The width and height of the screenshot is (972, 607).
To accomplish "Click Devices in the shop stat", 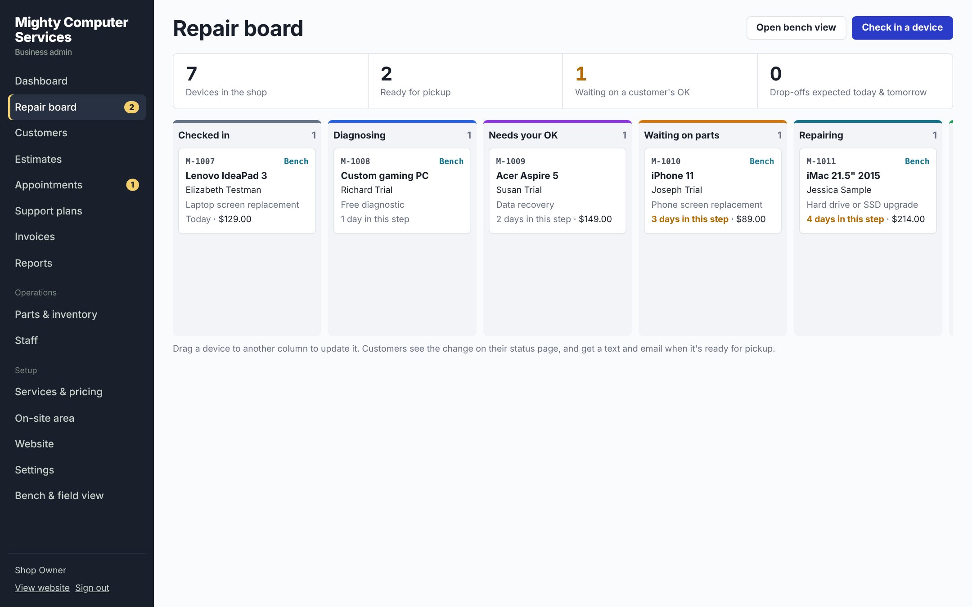I will coord(270,81).
